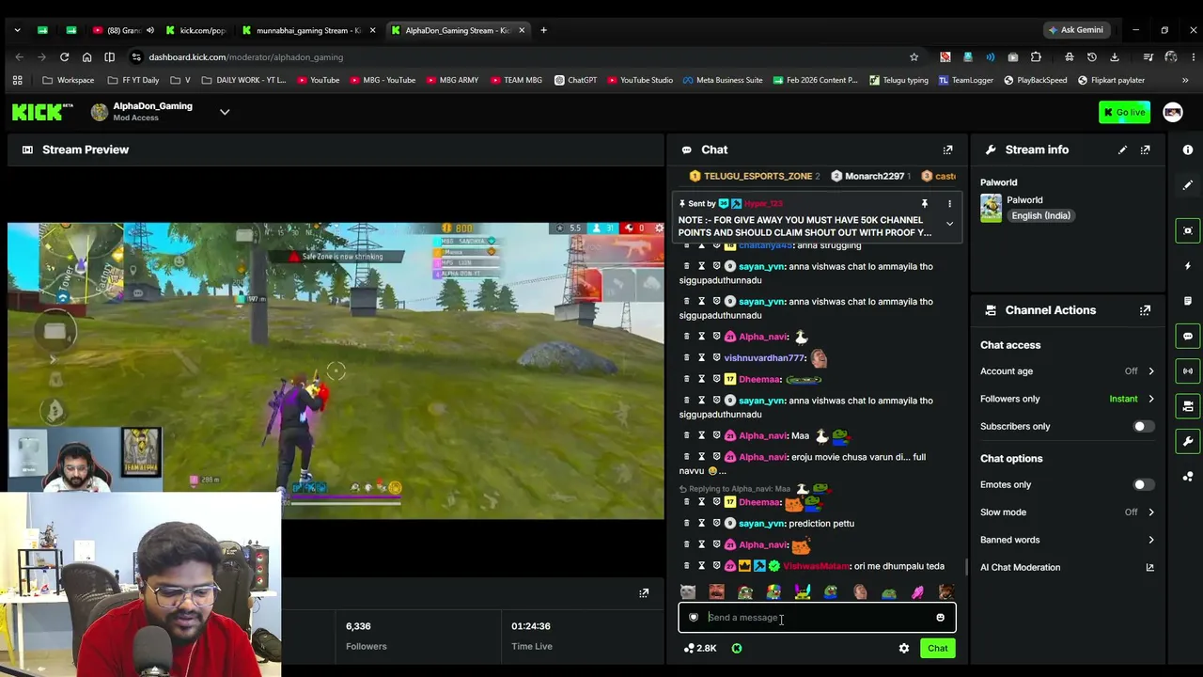This screenshot has height=677, width=1203.
Task: Open the Flipkart paylater bookmark
Action: [x=1110, y=80]
